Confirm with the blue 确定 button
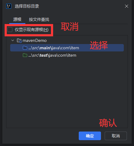Image resolution: width=134 pixels, height=146 pixels. [90, 136]
